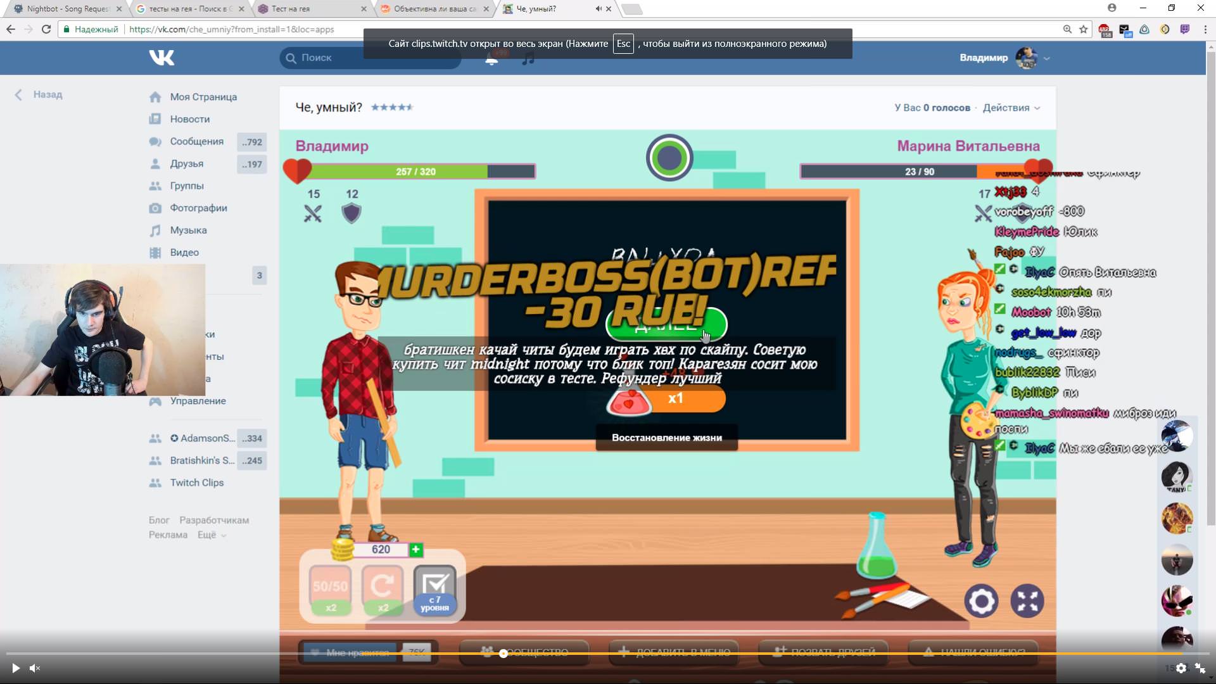Open video player settings gear
The width and height of the screenshot is (1216, 684).
point(1181,668)
